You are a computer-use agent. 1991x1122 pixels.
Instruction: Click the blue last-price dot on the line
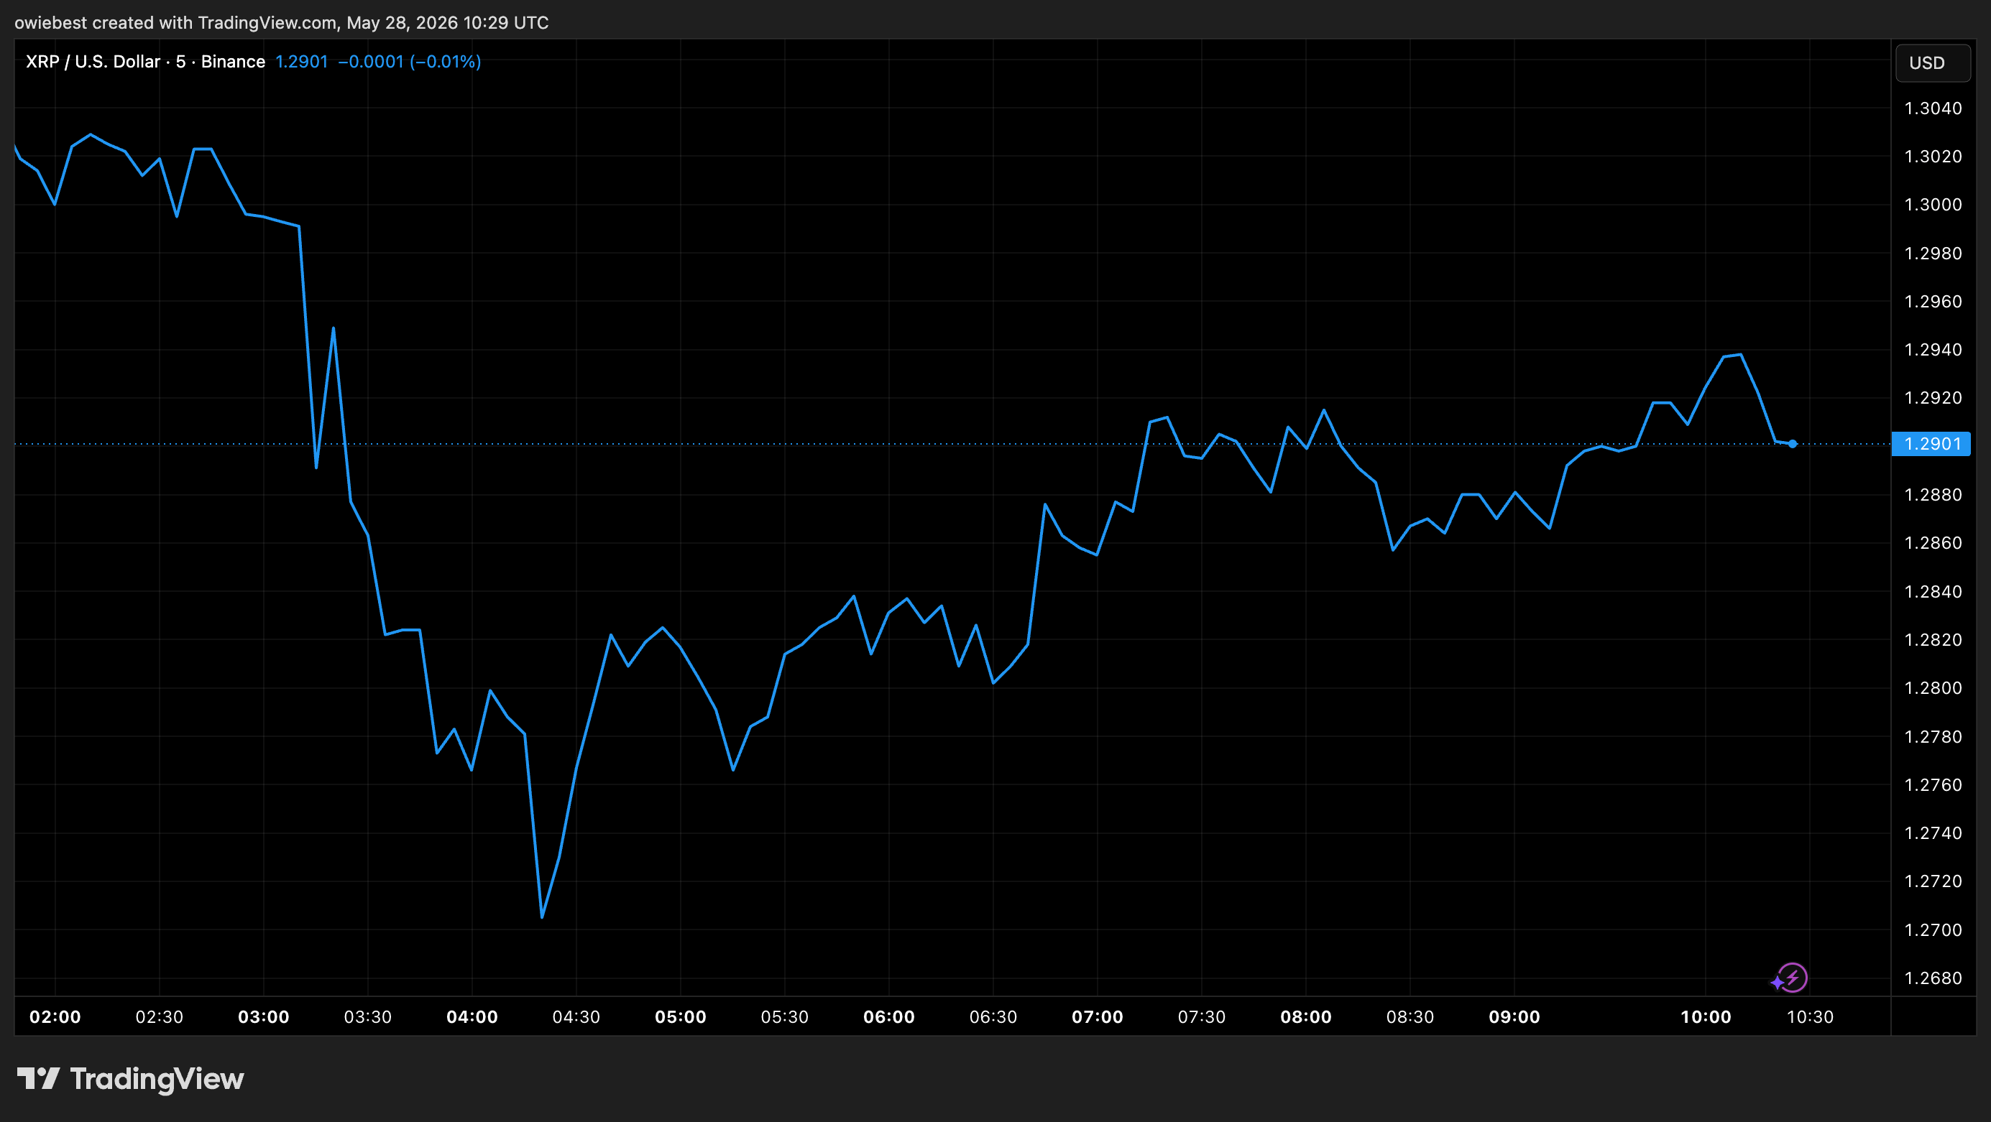(x=1793, y=444)
